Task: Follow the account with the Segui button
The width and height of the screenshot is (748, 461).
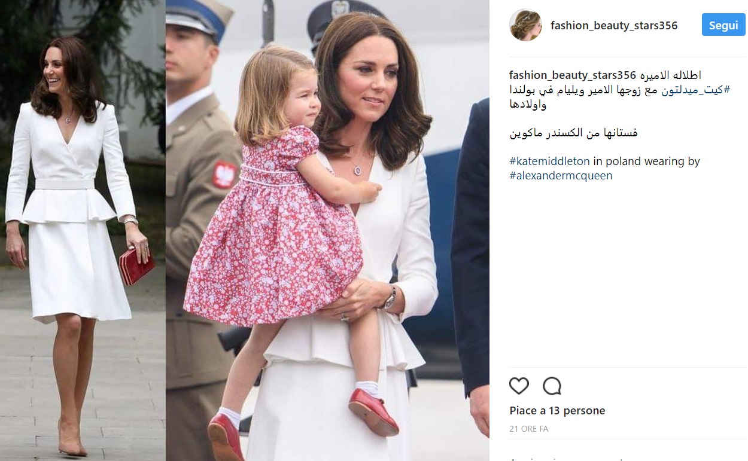Action: click(x=723, y=25)
